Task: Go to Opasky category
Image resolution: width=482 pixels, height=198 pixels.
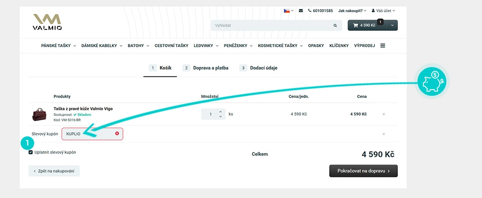Action: [x=316, y=45]
